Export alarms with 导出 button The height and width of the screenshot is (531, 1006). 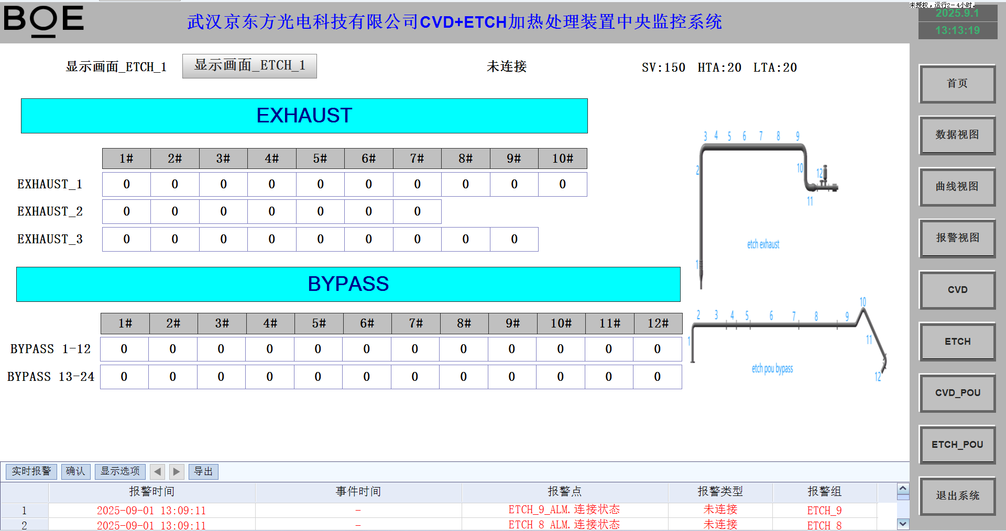(203, 471)
